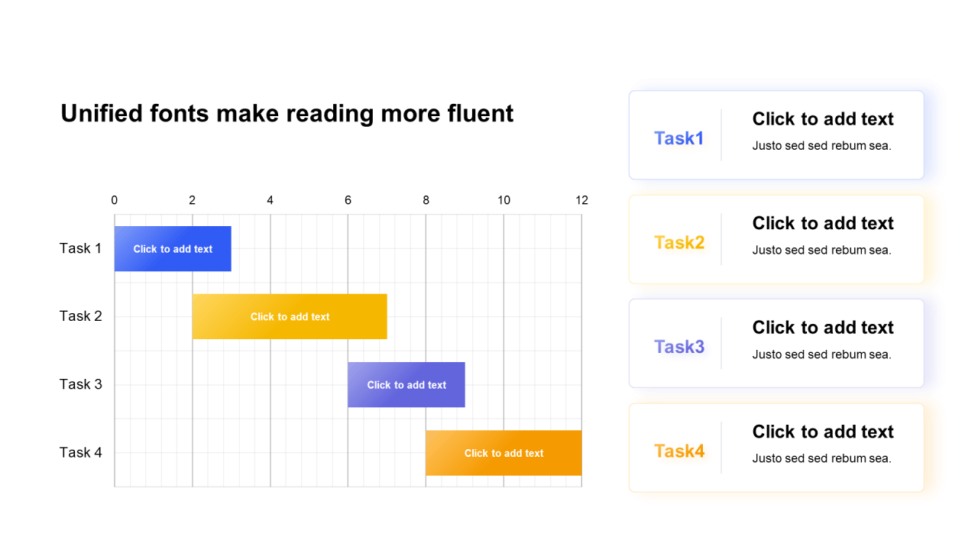Click the Task4 orange label in card

point(678,451)
